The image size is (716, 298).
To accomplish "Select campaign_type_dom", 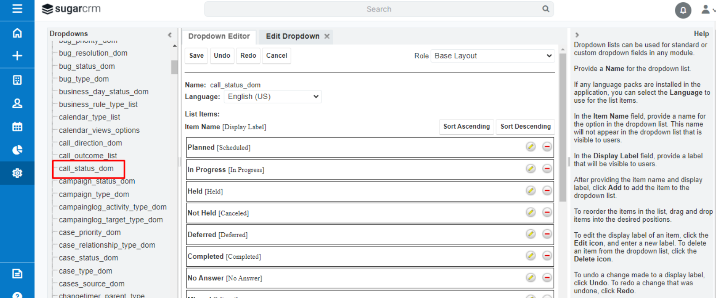I will pyautogui.click(x=94, y=194).
